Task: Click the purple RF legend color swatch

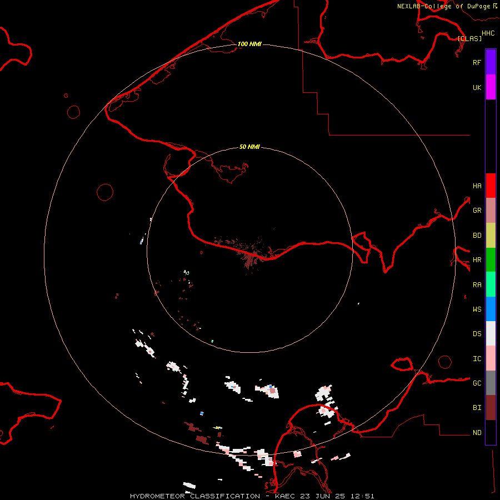Action: [x=491, y=62]
